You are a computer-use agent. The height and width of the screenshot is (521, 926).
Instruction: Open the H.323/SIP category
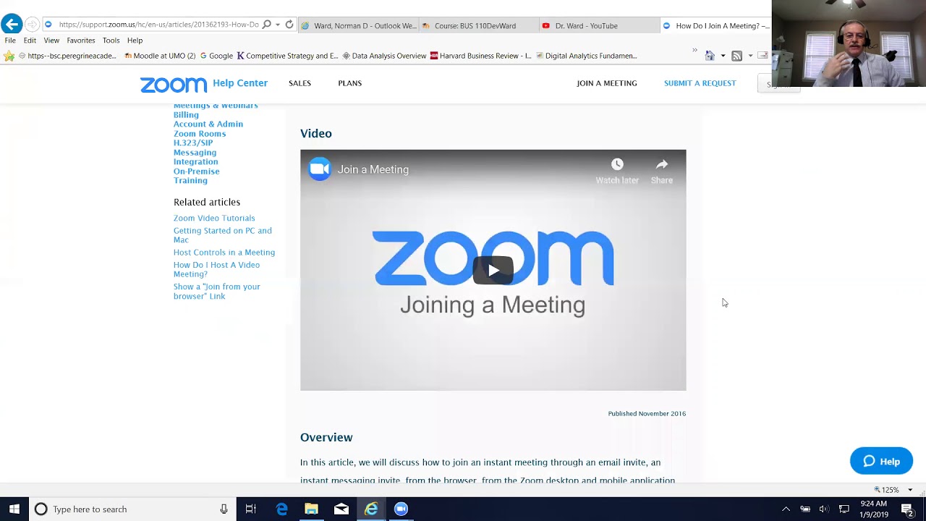click(x=193, y=143)
